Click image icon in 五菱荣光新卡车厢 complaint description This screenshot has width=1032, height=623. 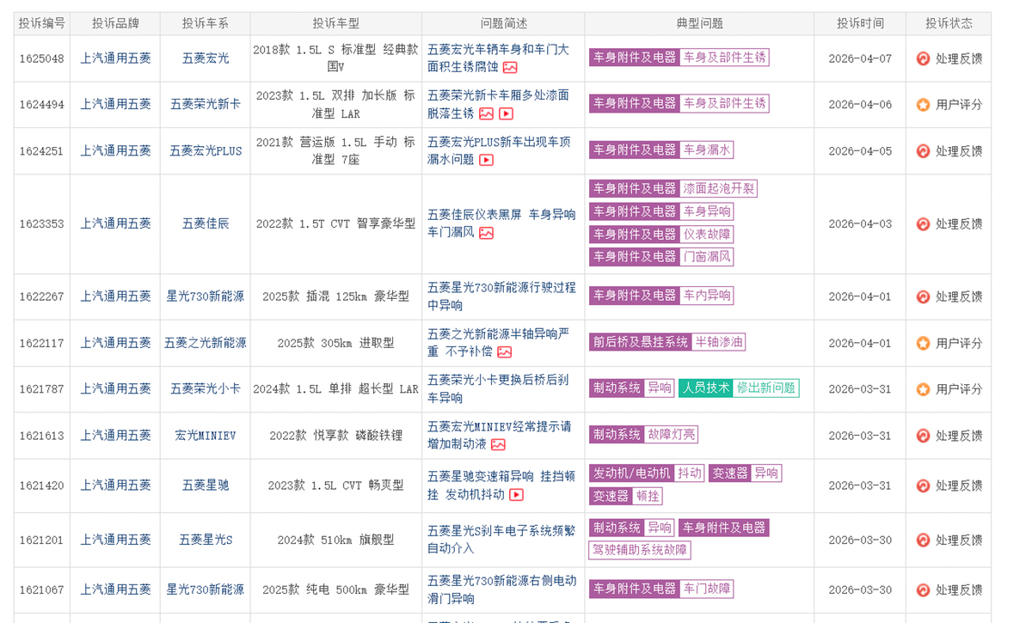click(486, 113)
